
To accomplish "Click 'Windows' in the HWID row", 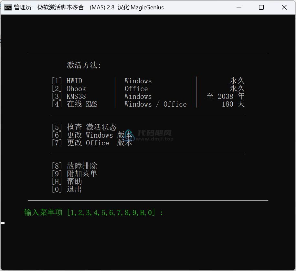I will pyautogui.click(x=138, y=81).
